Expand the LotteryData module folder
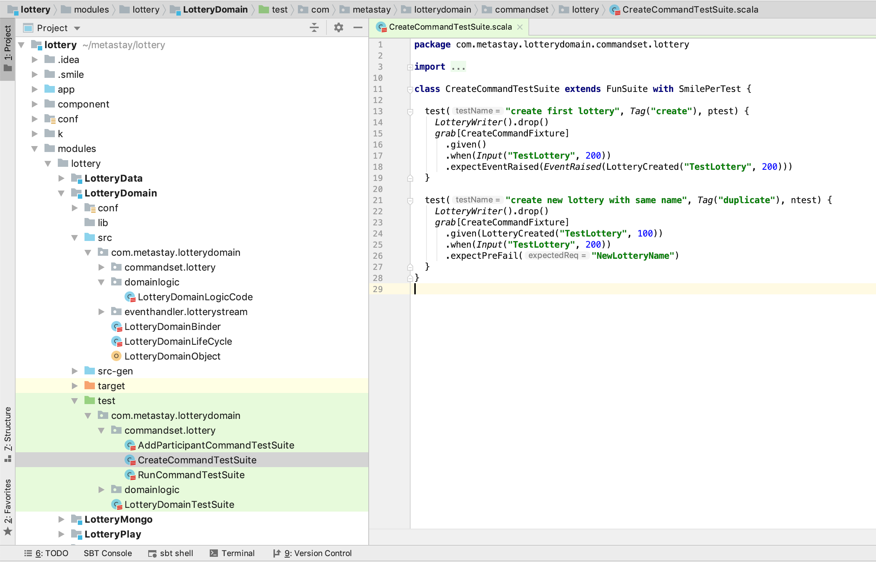 pyautogui.click(x=62, y=178)
